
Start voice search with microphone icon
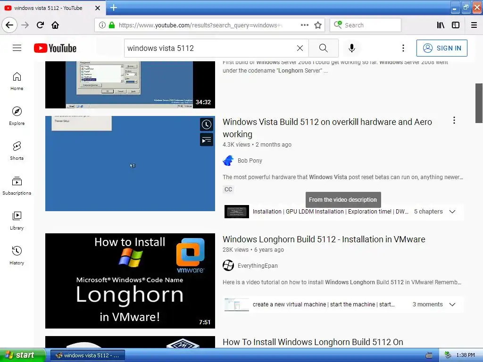click(352, 48)
